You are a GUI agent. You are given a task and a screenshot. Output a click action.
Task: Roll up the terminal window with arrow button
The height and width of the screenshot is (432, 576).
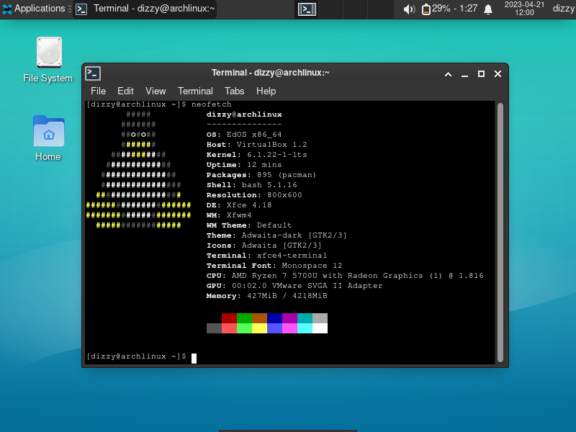click(x=448, y=74)
